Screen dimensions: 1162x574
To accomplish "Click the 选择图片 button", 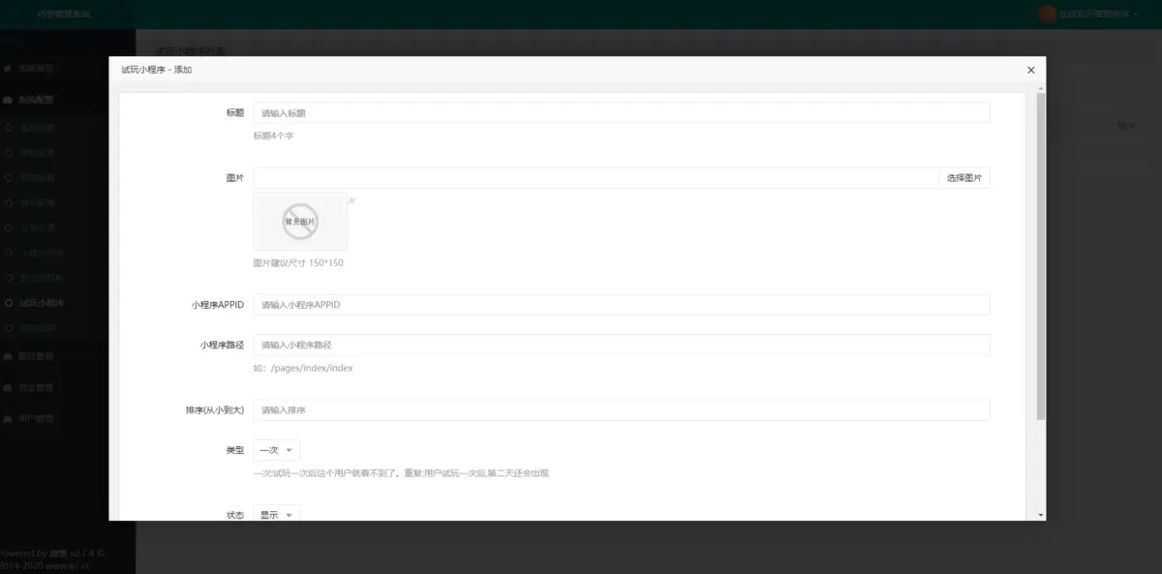I will tap(964, 178).
